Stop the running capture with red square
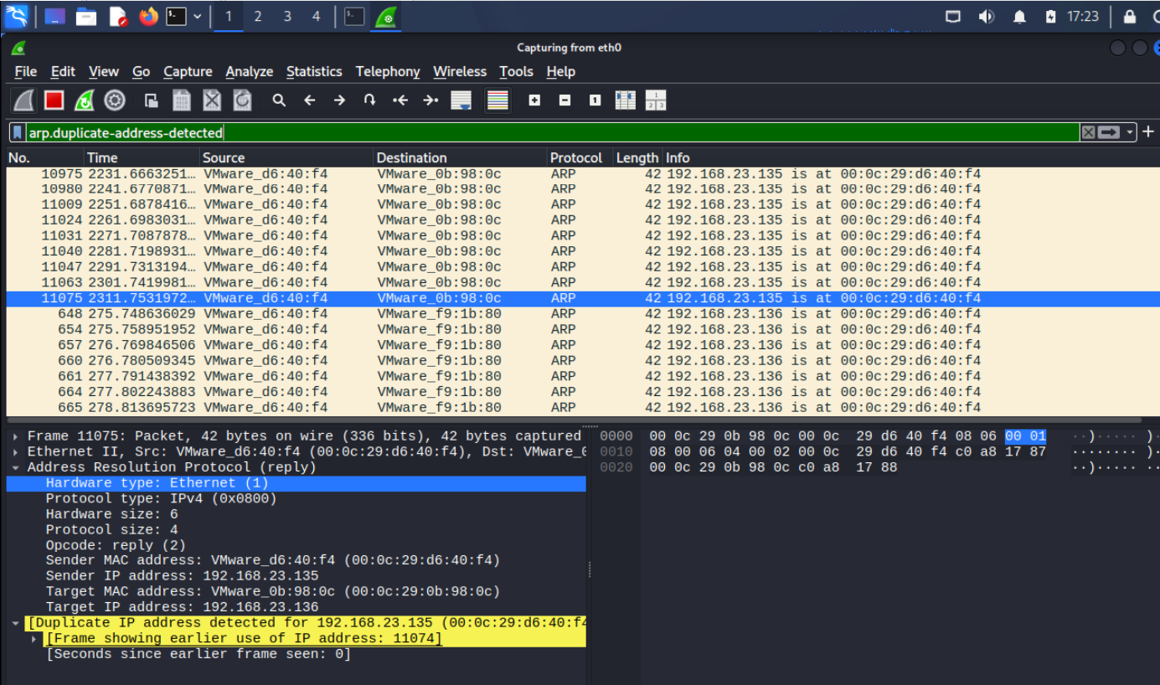 54,100
